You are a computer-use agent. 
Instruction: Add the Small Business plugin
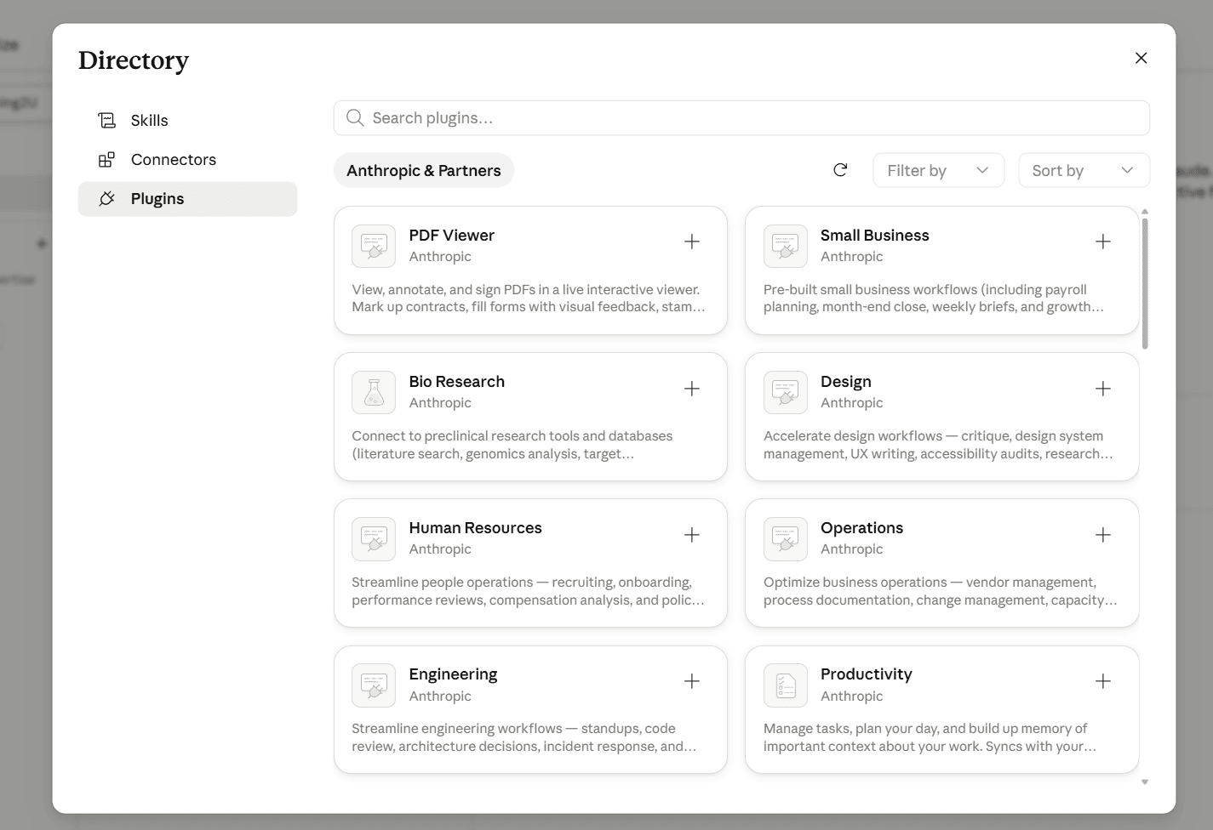point(1103,242)
